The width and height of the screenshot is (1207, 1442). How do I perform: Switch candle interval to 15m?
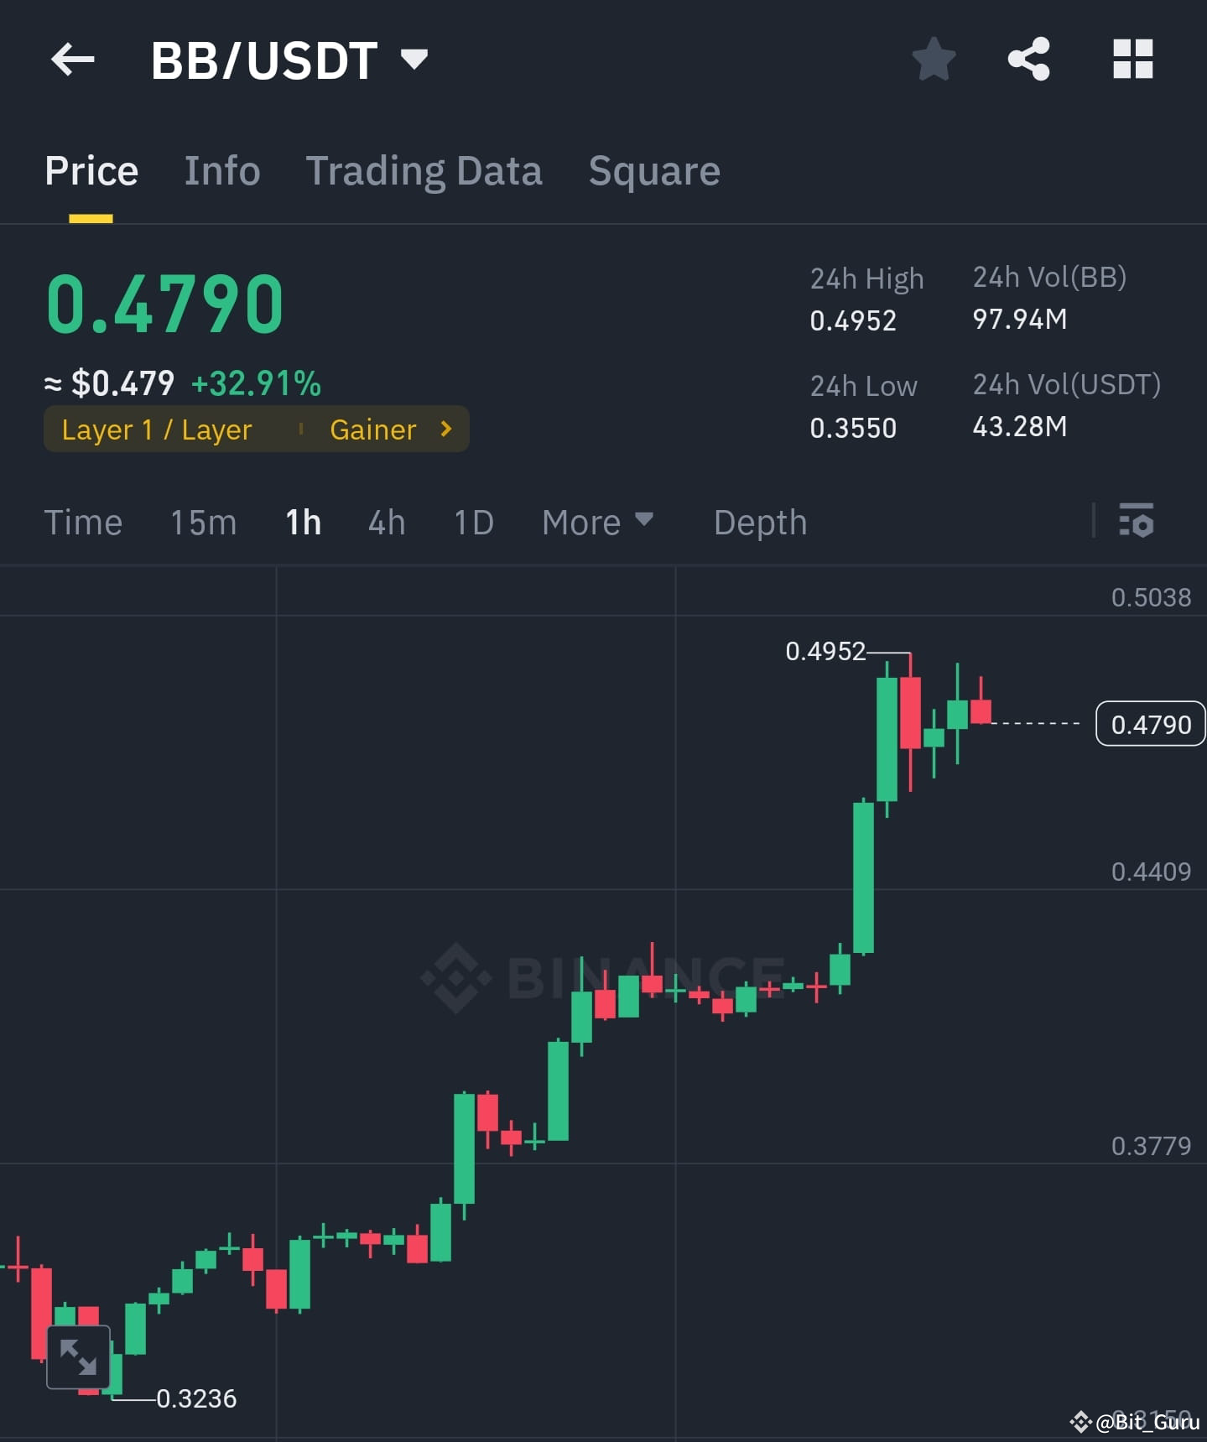click(202, 522)
